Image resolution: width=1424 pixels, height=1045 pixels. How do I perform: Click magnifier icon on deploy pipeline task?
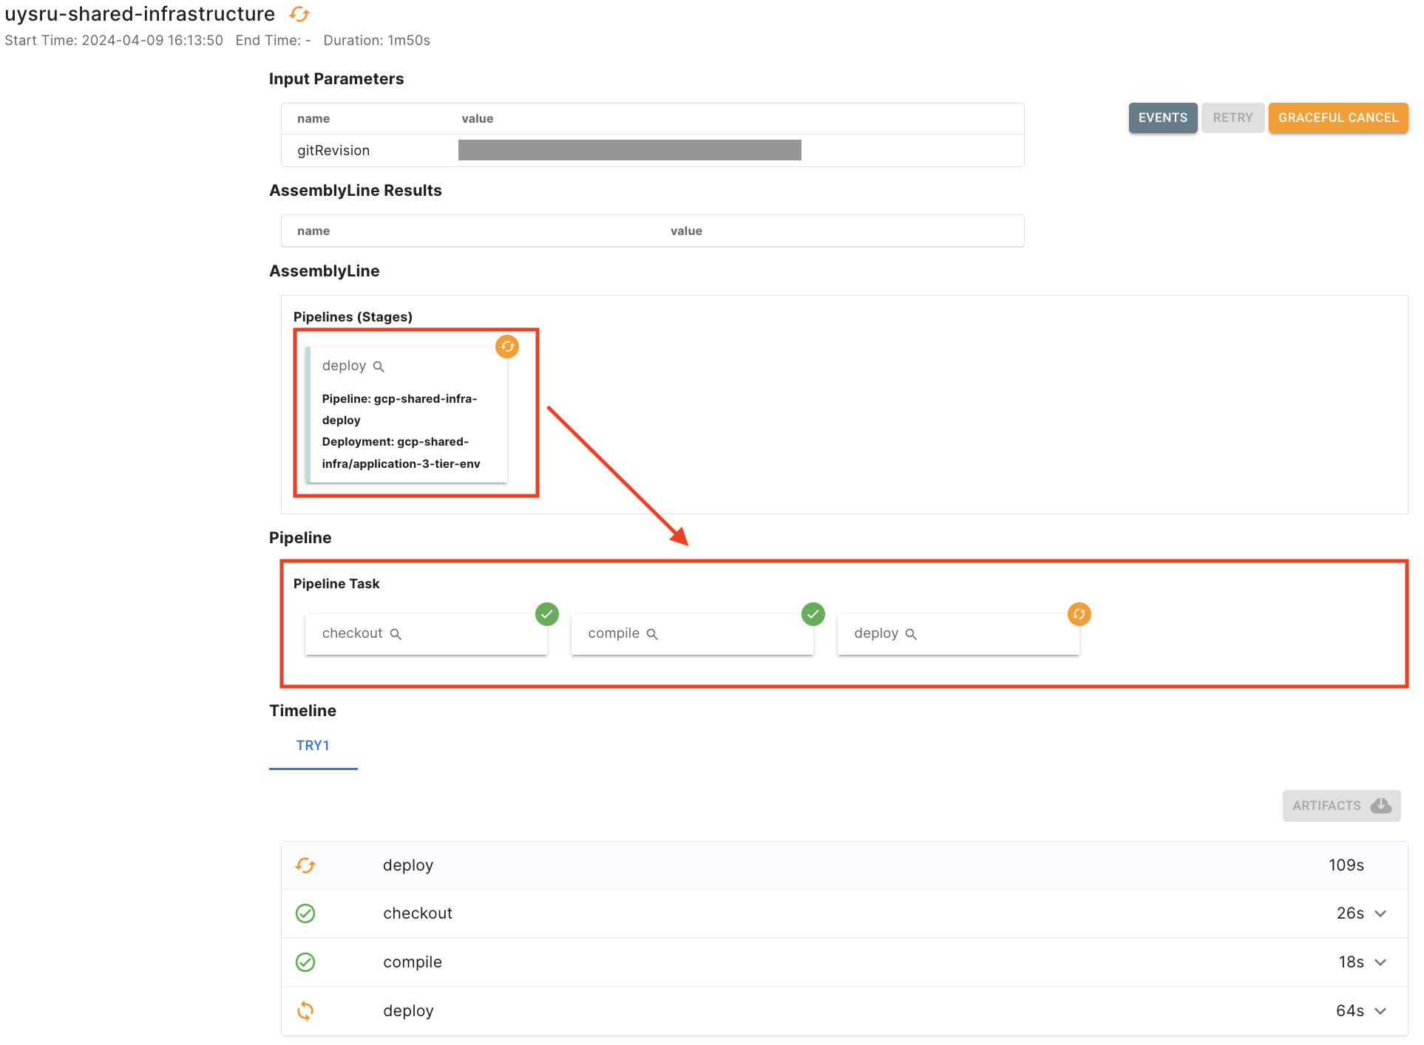point(911,634)
